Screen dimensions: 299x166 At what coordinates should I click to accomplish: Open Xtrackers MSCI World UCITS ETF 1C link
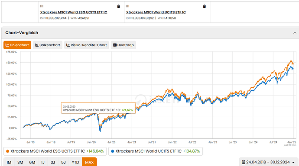point(156,12)
